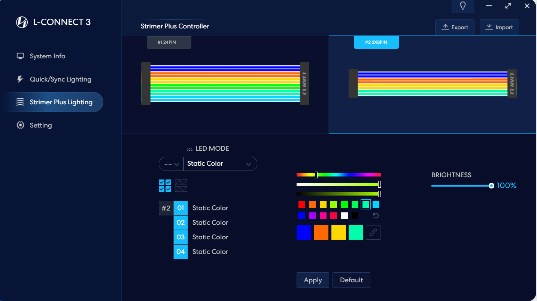Viewport: 537px width, 301px height.
Task: Click the light bulb icon at the top
Action: coord(462,6)
